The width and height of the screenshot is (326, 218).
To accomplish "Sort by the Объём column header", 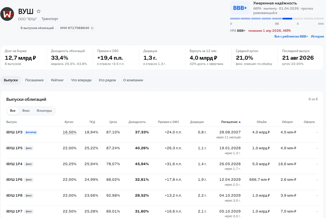I will [262, 122].
